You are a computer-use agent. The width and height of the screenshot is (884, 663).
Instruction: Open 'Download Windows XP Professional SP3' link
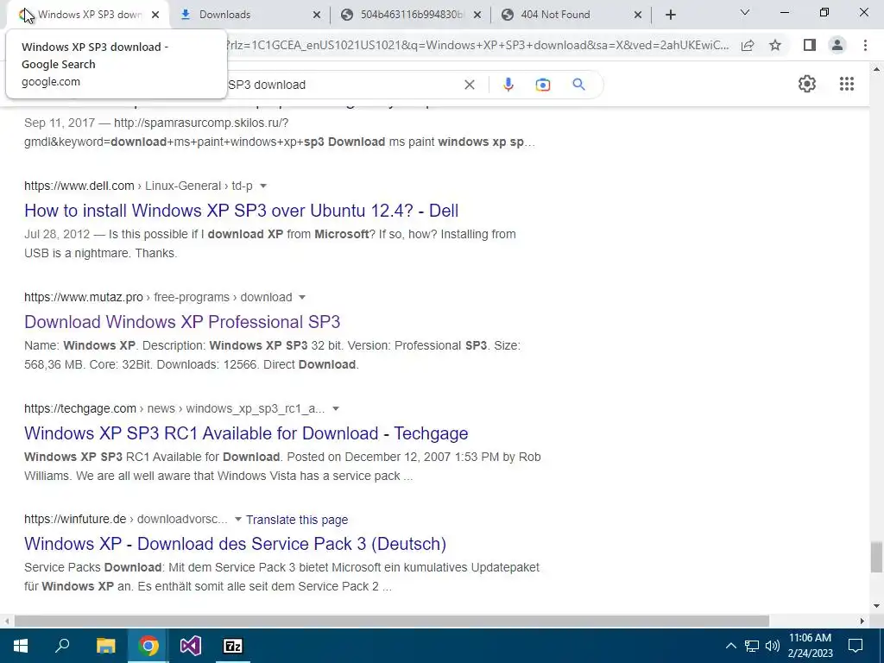[182, 321]
